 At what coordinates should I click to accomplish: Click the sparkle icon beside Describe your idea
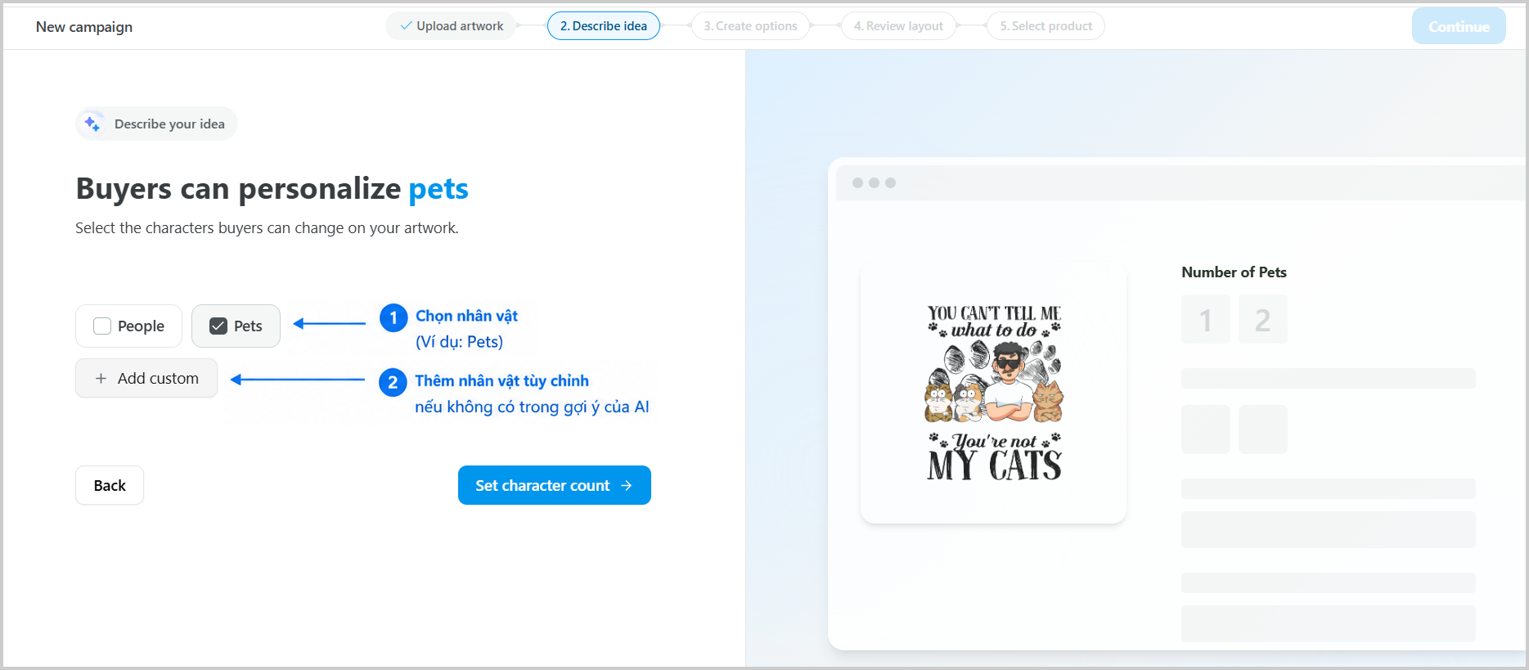click(x=92, y=124)
